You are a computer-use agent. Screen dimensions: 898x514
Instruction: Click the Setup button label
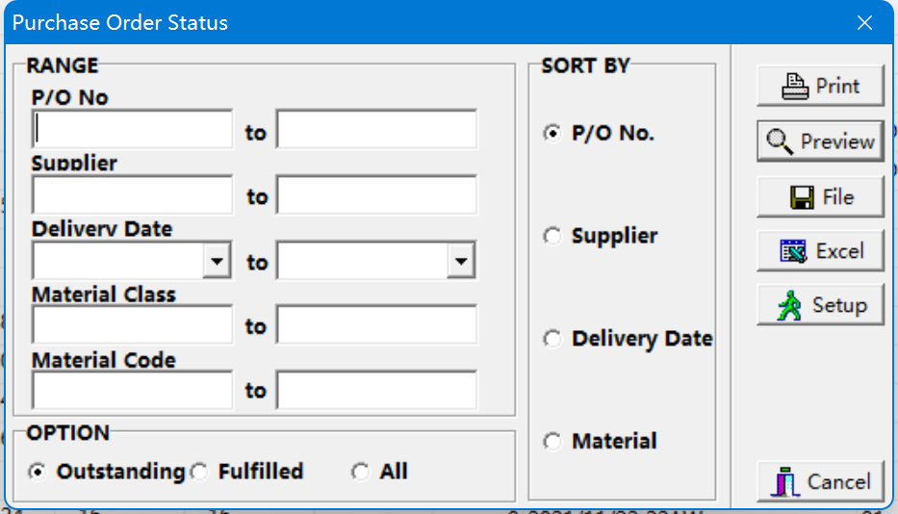[x=839, y=305]
